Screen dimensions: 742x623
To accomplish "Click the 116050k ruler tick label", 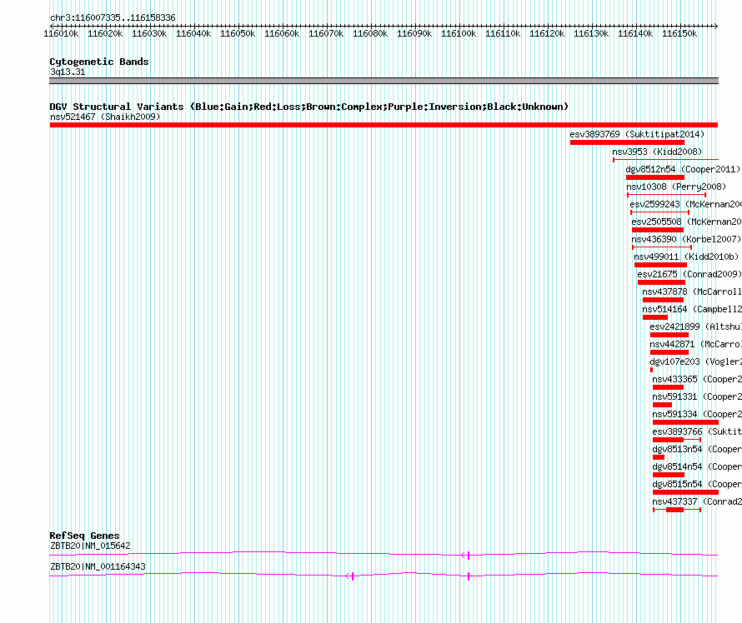I will click(238, 34).
